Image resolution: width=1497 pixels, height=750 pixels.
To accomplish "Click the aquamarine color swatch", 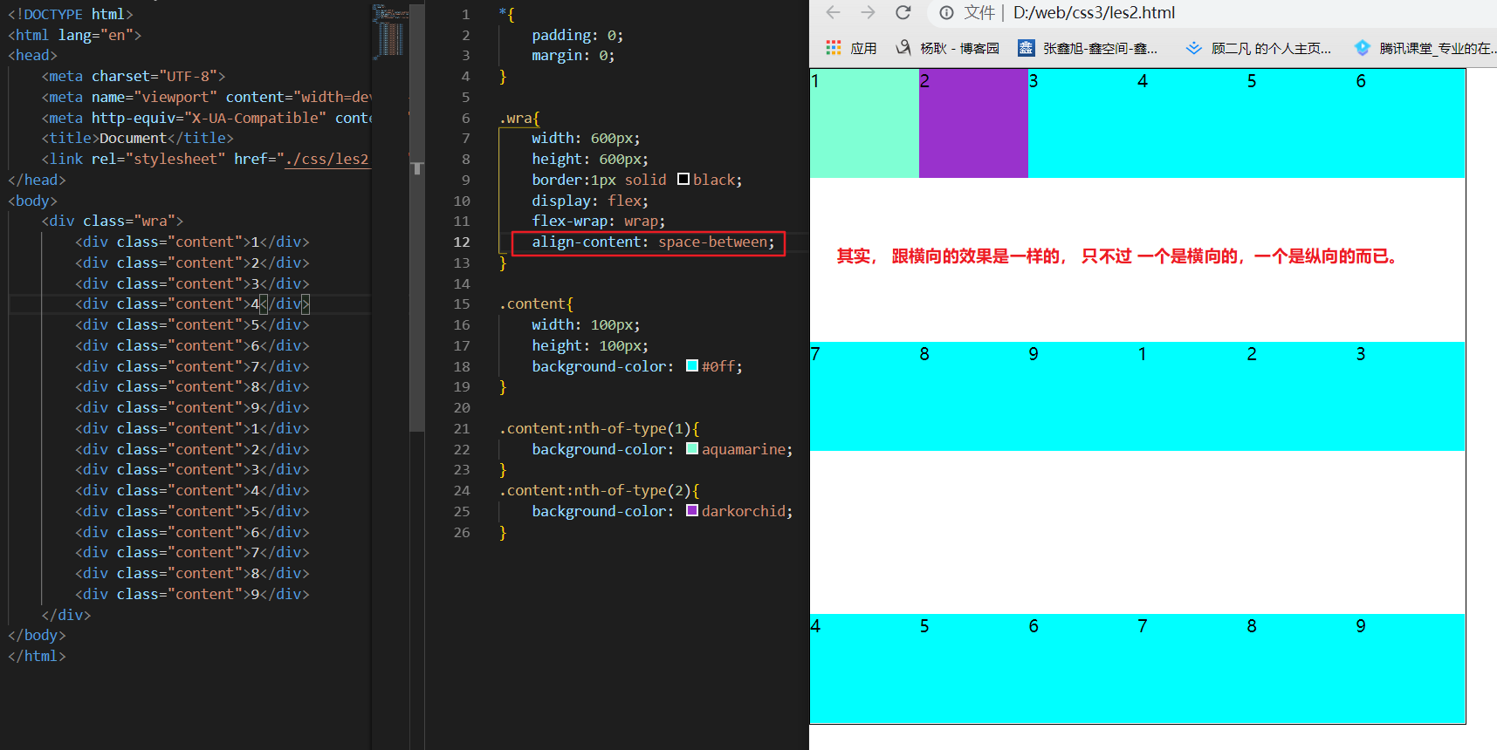I will [x=692, y=449].
